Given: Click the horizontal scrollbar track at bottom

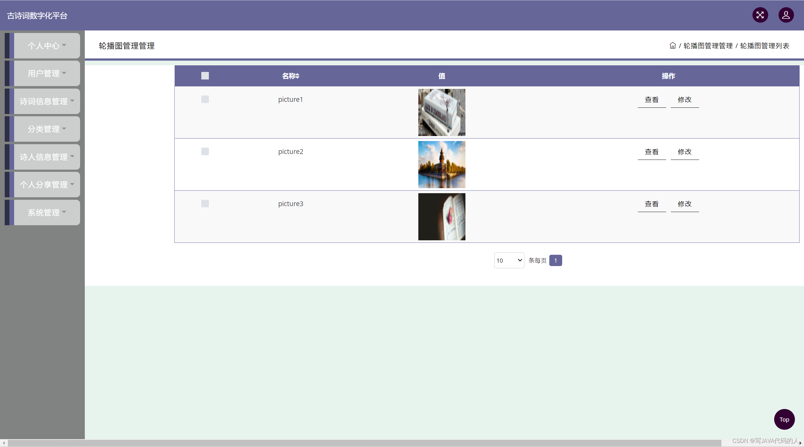Looking at the screenshot, I should point(364,443).
